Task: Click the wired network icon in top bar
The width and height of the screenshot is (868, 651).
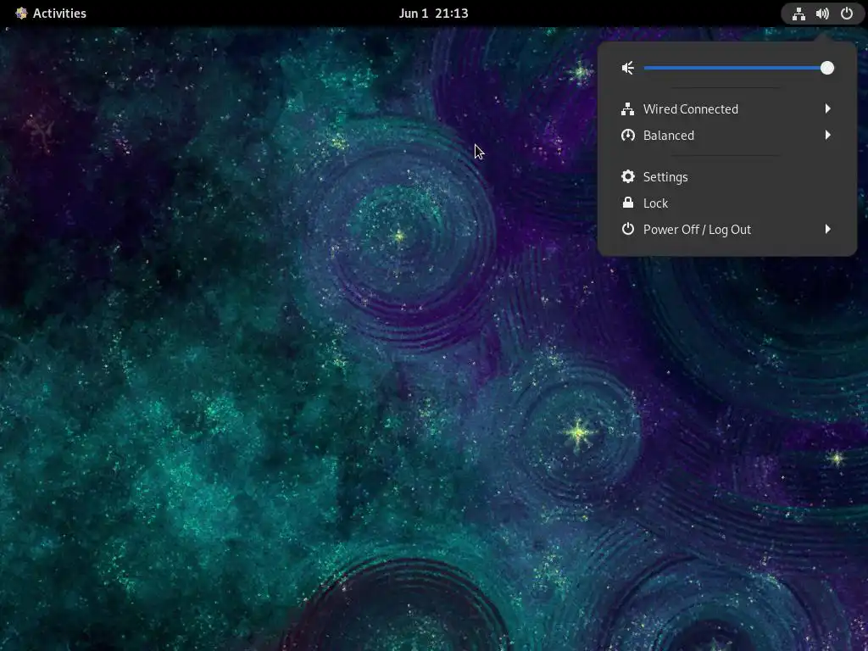Action: pyautogui.click(x=798, y=14)
